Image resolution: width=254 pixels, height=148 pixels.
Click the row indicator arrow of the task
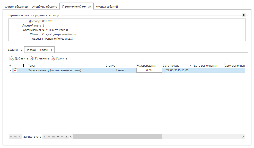pos(11,70)
